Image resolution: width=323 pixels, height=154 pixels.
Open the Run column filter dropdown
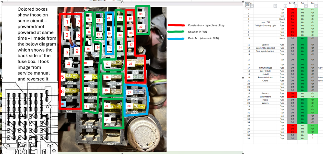pos(306,6)
